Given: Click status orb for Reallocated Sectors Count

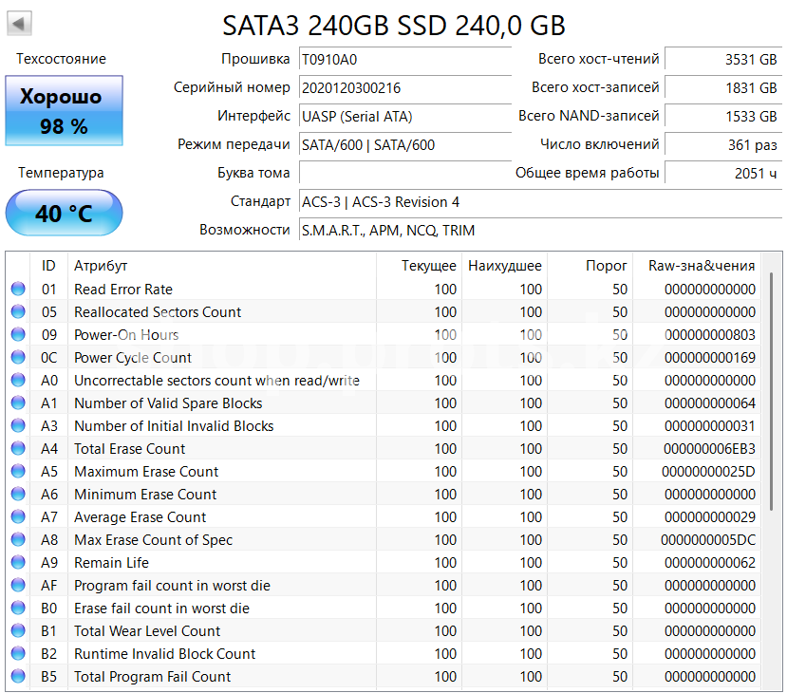Looking at the screenshot, I should coord(17,312).
